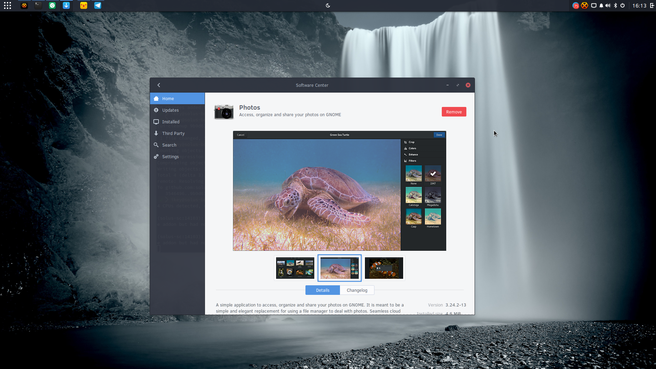The image size is (656, 369).
Task: Select Home in the sidebar
Action: tap(177, 98)
